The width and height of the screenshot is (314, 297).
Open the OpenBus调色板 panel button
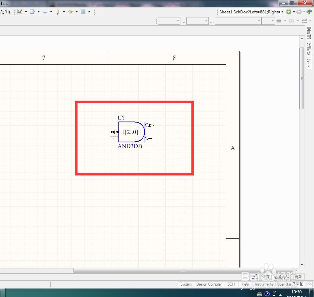pyautogui.click(x=290, y=284)
